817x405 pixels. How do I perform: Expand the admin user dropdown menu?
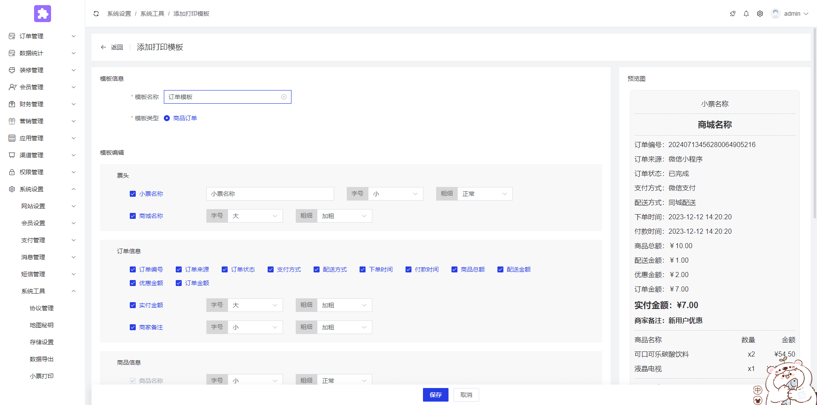click(791, 14)
